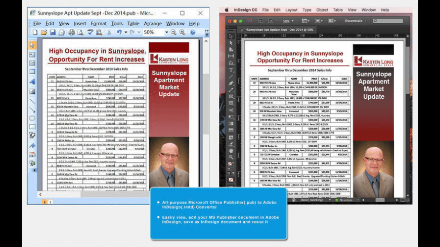Click Zoom Out magnifier in Publisher
This screenshot has height=247, width=440.
pyautogui.click(x=173, y=32)
